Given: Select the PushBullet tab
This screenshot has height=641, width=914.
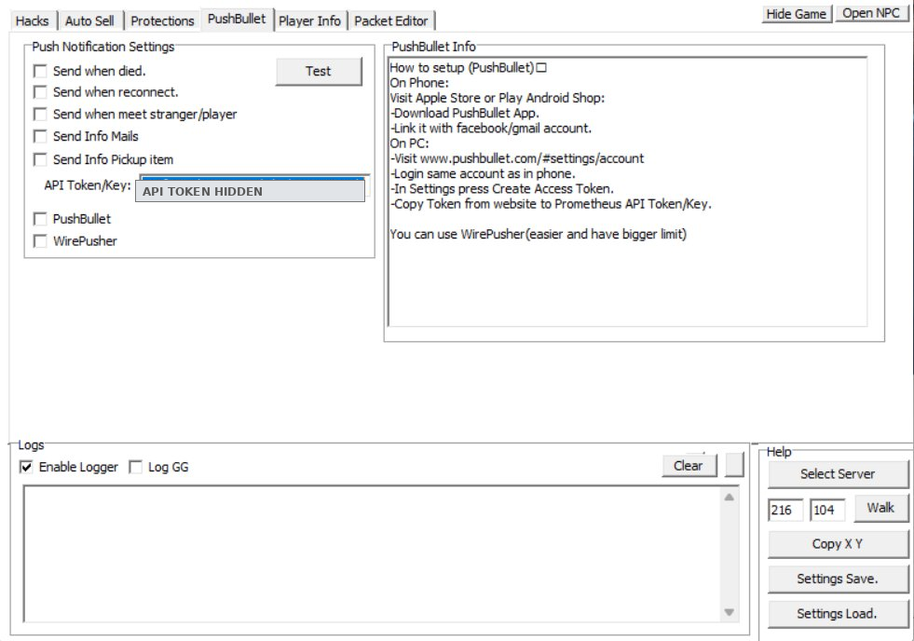Looking at the screenshot, I should [x=237, y=20].
